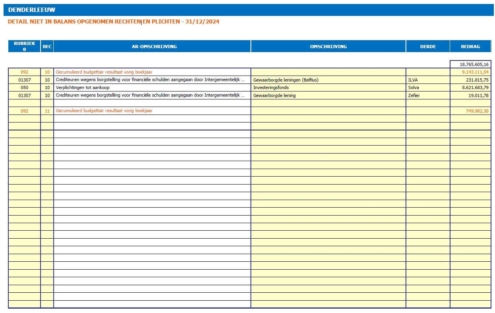495x313 pixels.
Task: Select BEC value 10 in the Zefier row
Action: (47, 95)
